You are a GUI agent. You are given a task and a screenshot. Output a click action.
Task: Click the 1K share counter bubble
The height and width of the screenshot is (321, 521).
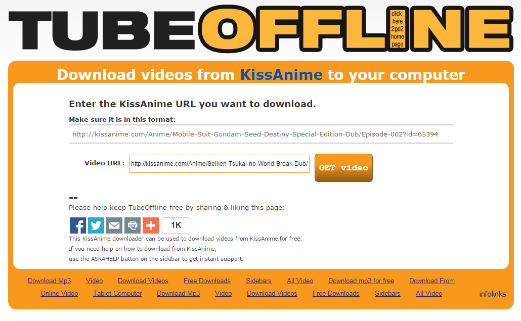click(x=176, y=225)
